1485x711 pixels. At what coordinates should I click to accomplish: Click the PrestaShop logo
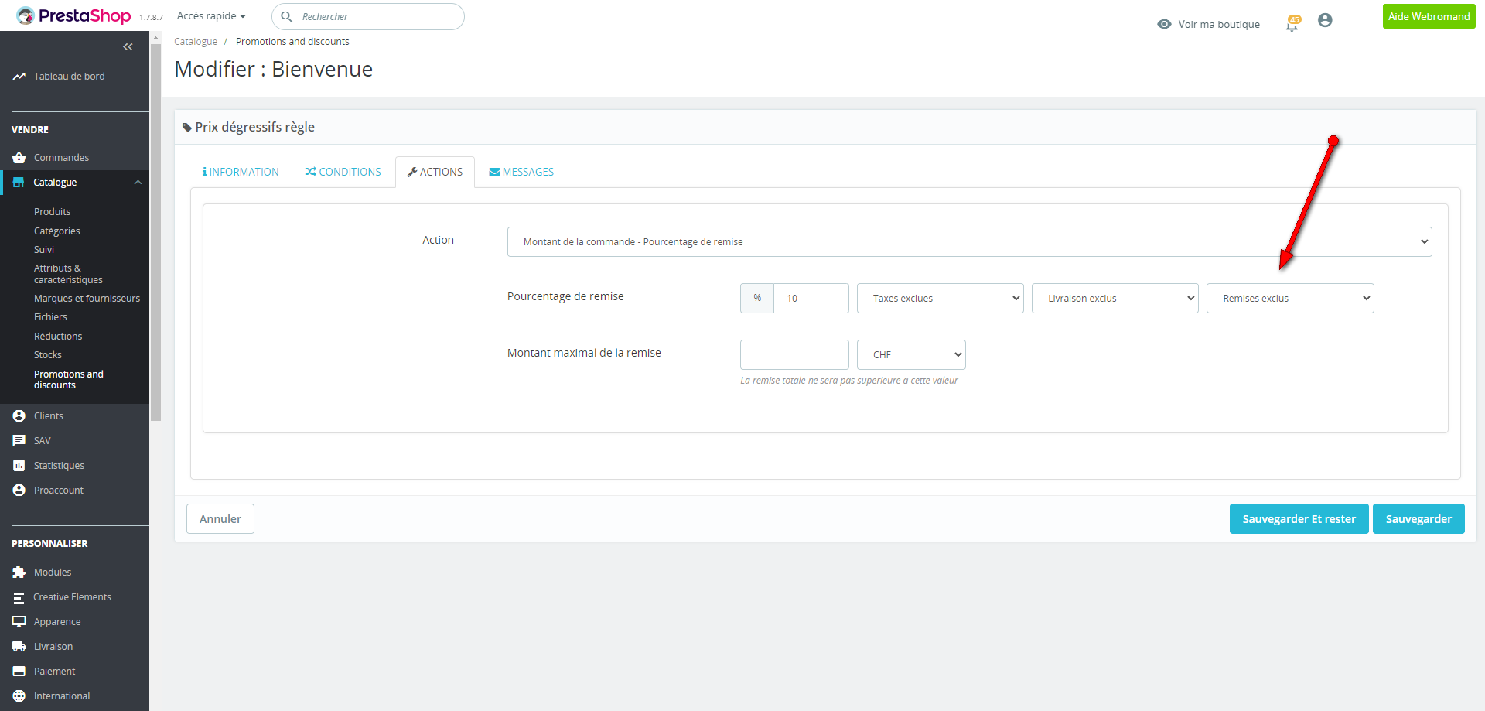pos(73,15)
